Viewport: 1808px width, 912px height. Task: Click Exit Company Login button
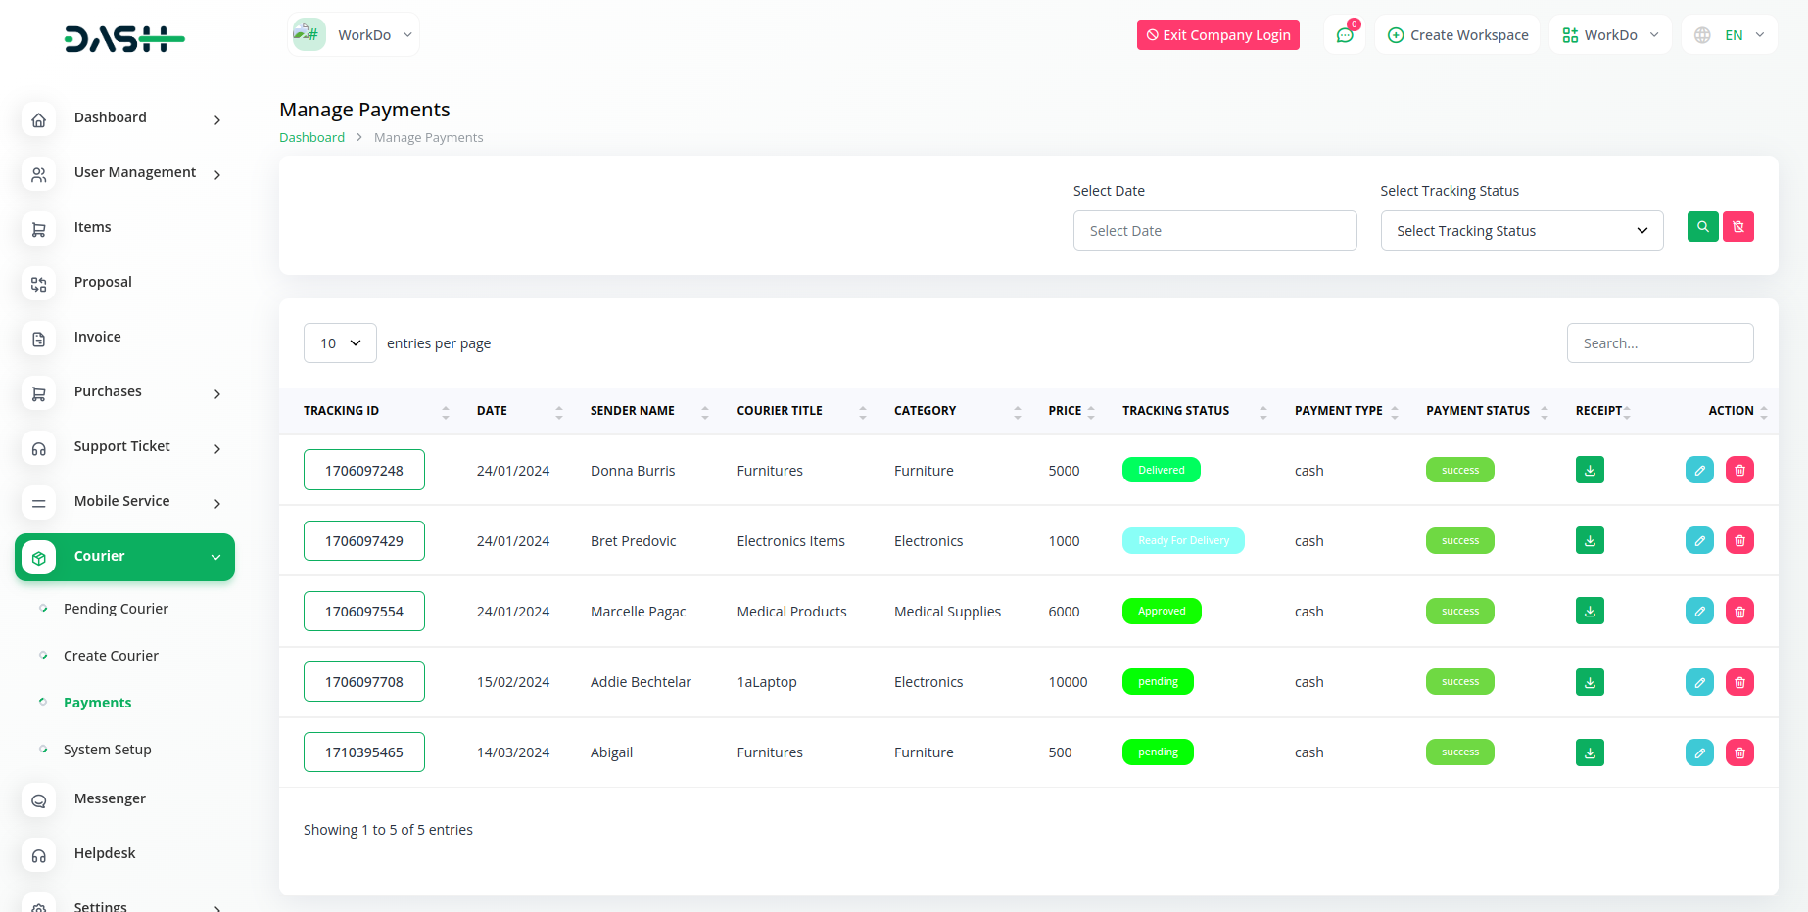(x=1217, y=35)
